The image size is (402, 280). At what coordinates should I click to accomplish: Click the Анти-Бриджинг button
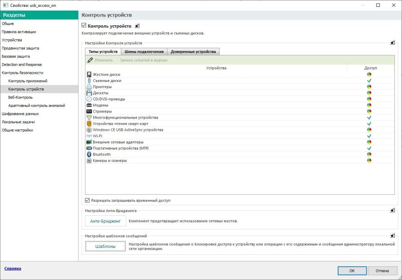point(105,221)
